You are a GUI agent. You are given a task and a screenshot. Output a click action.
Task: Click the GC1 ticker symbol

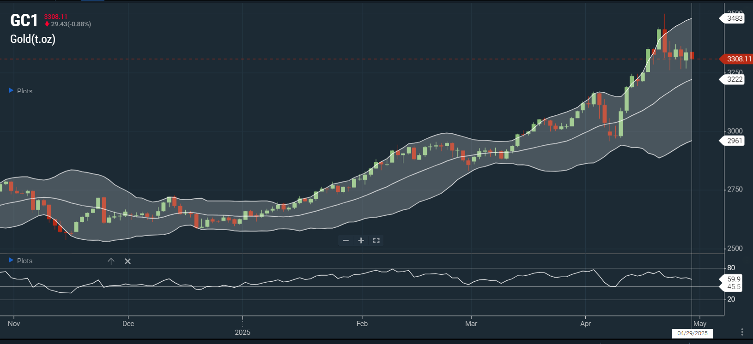[x=24, y=21]
